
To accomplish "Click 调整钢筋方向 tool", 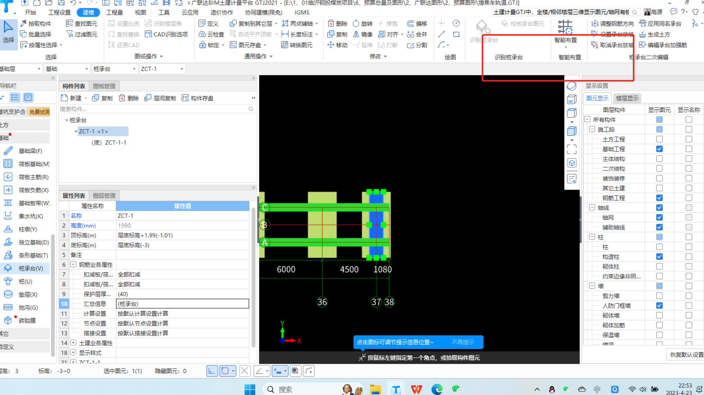I will tap(613, 23).
